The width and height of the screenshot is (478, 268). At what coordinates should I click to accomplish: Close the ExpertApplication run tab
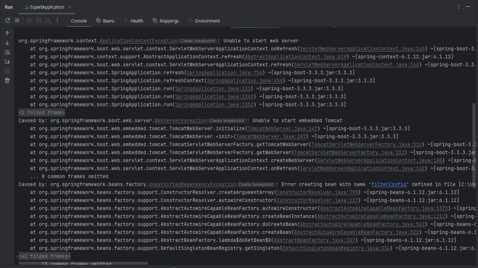point(70,7)
